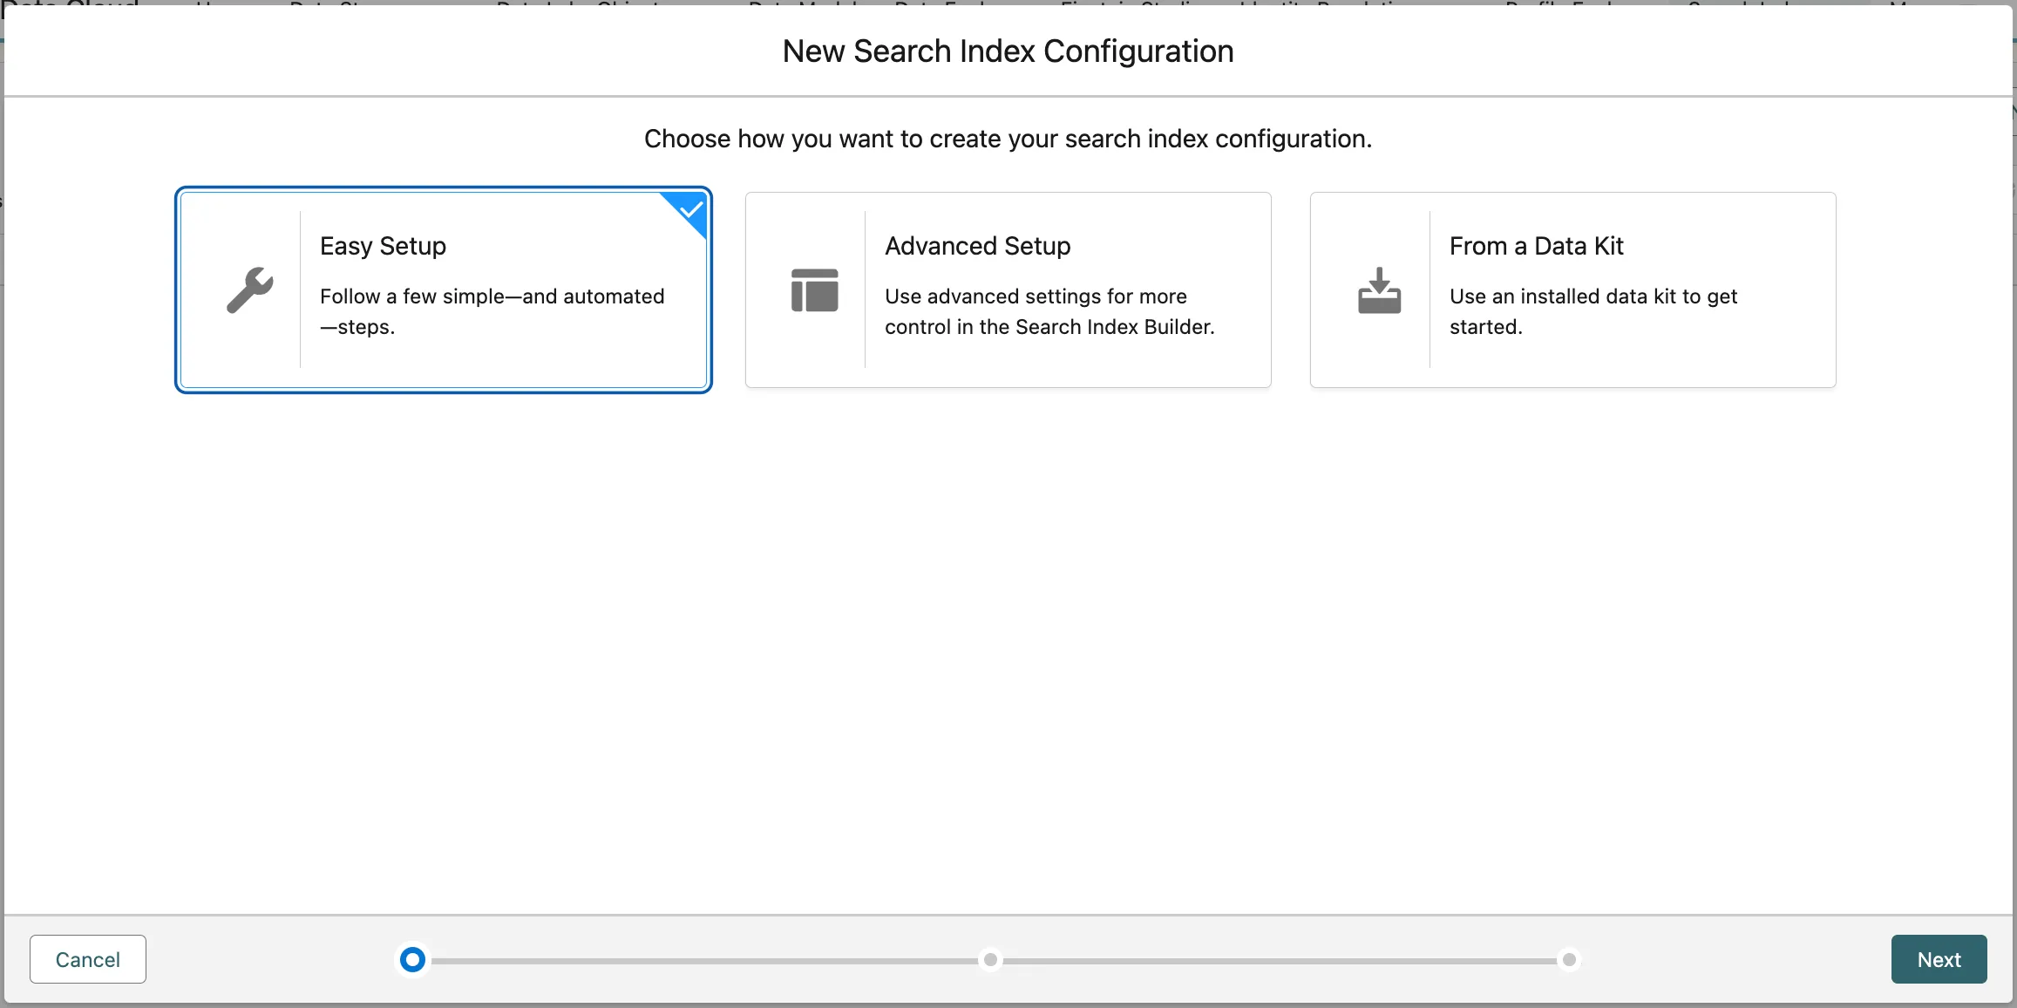Jump to the middle progress step dot

coord(990,959)
